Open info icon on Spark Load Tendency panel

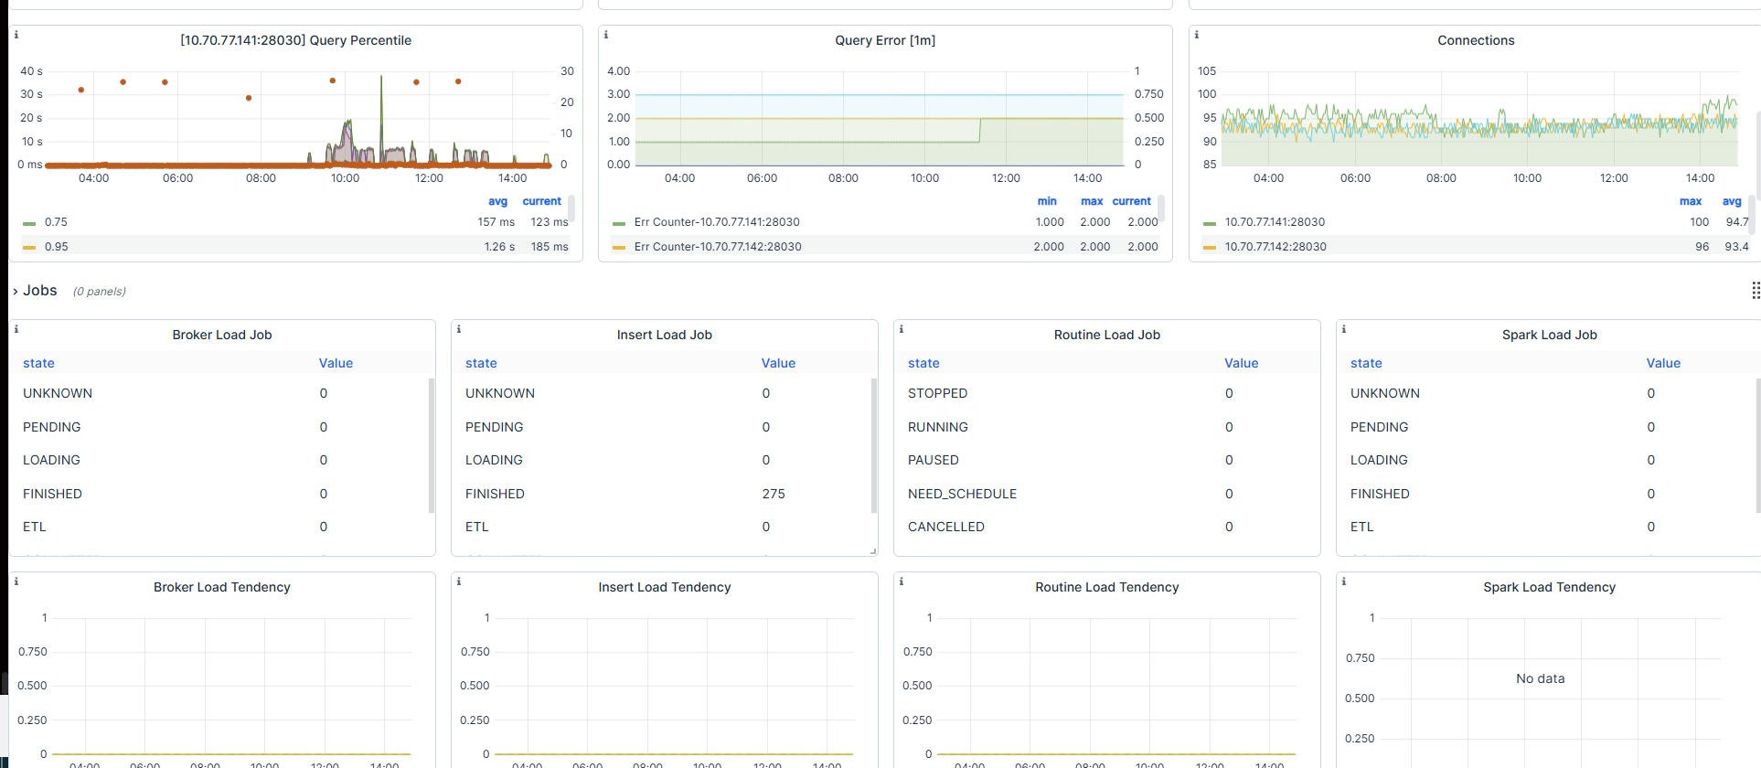[1344, 581]
